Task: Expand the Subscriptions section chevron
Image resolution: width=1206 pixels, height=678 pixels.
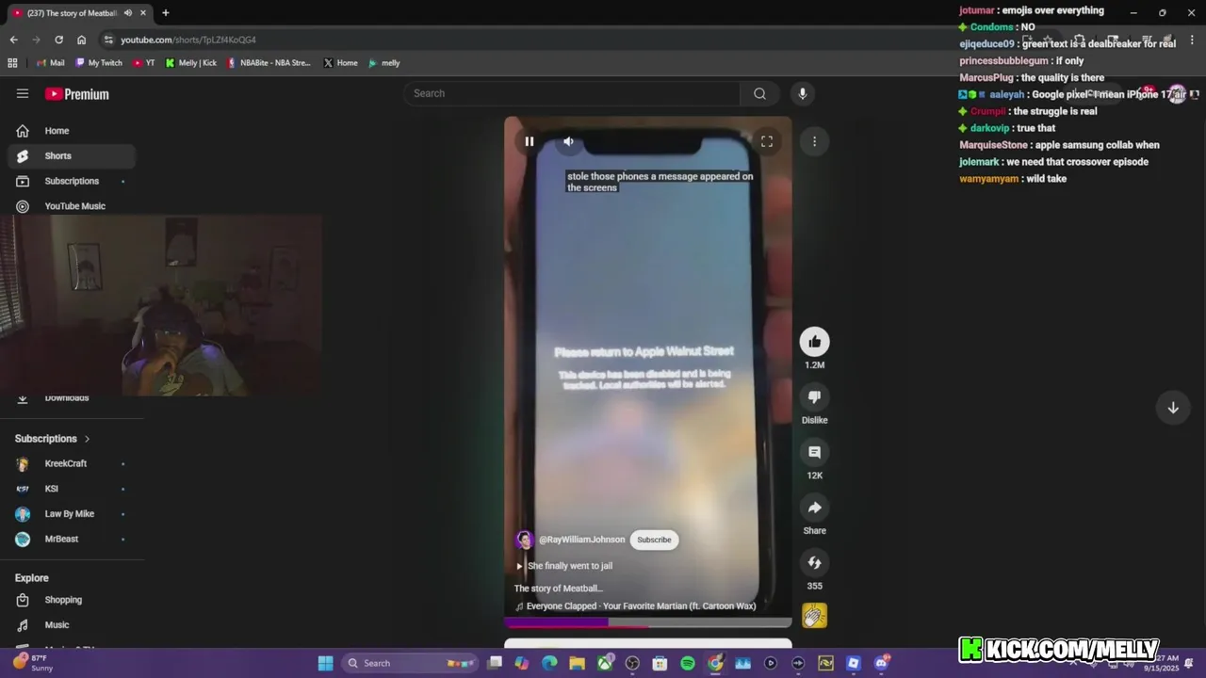Action: 88,439
